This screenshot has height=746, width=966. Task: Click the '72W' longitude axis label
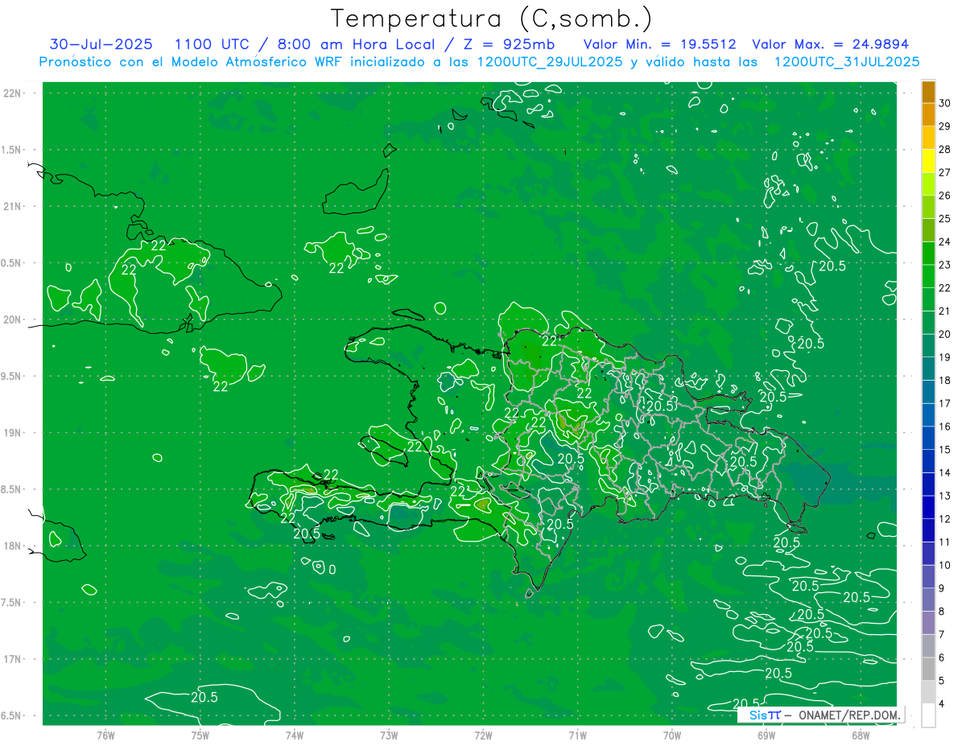pos(484,735)
